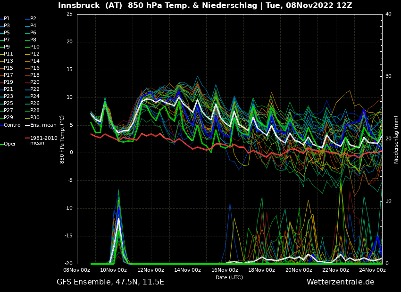The image size is (401, 292).
Task: Select the 1981-2010 mean legend entry
Action: 43,140
